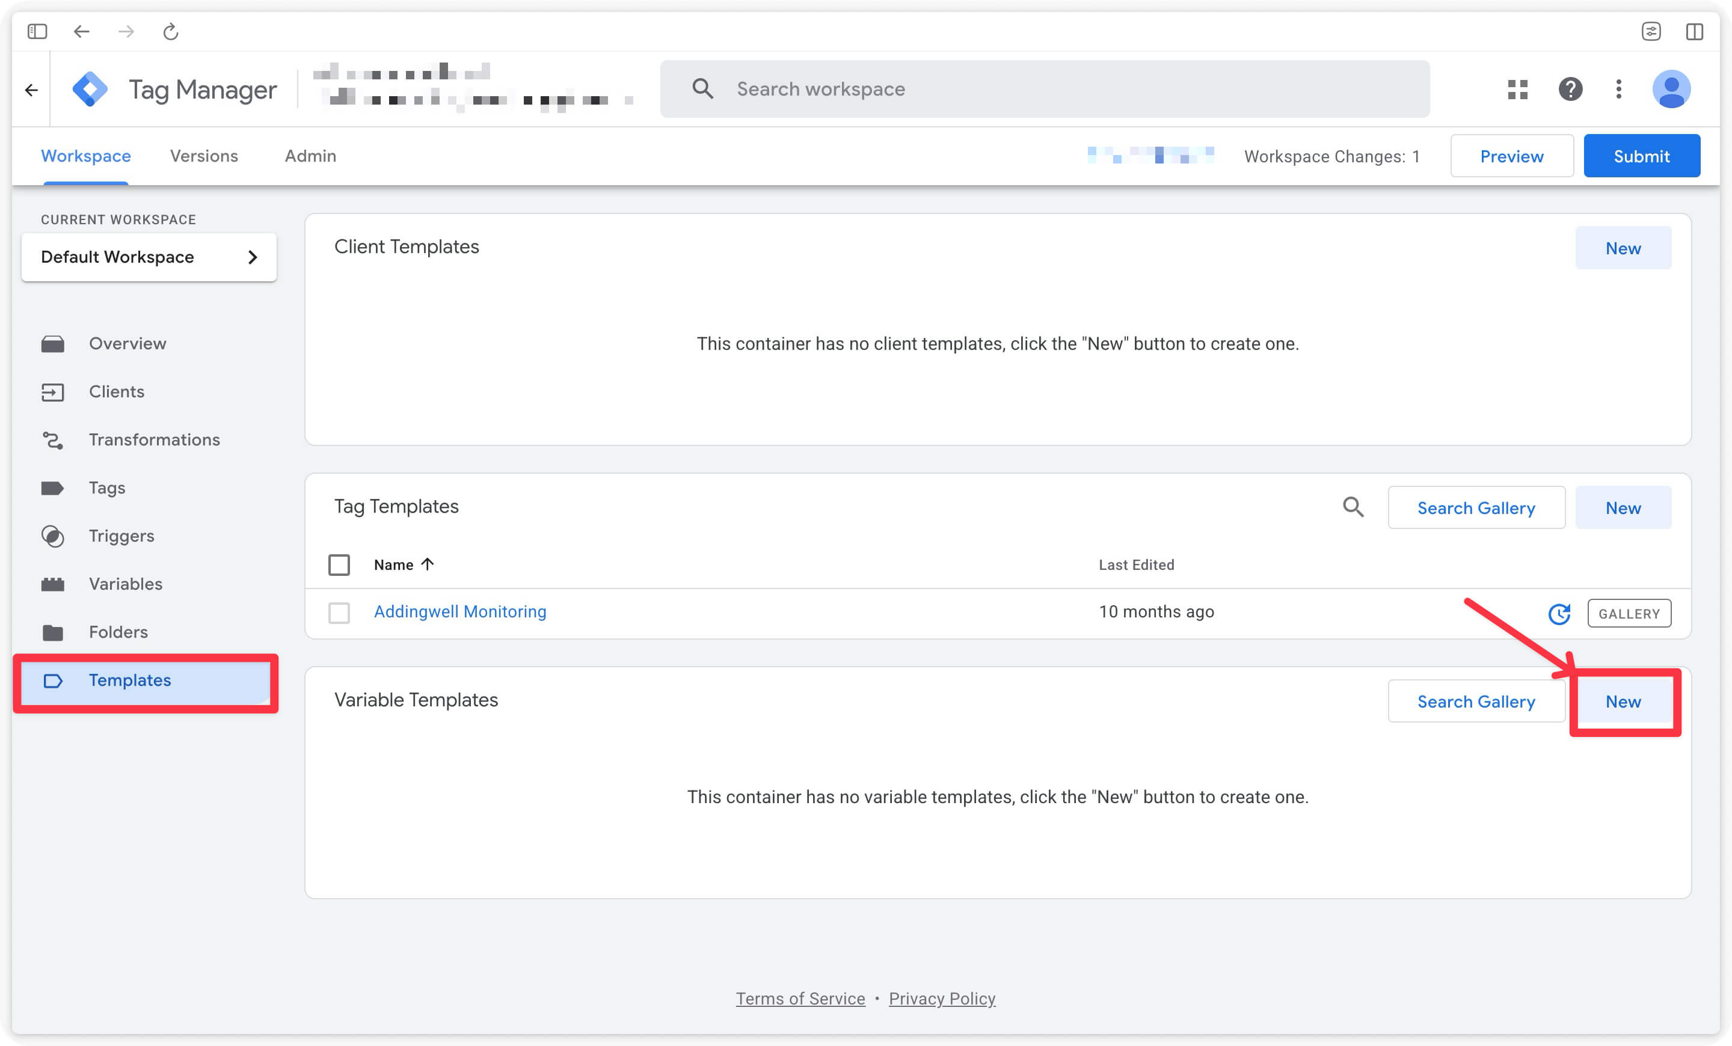Open the Google apps grid

click(1518, 89)
